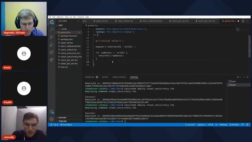
Task: Click the Prettier status bar item
Action: click(234, 125)
